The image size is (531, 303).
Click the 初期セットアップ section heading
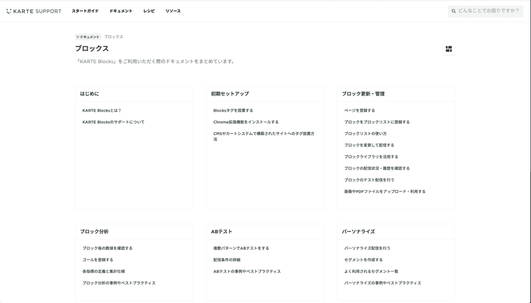pos(230,94)
